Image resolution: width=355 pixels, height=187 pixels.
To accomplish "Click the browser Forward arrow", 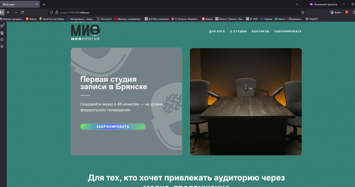I will [15, 12].
